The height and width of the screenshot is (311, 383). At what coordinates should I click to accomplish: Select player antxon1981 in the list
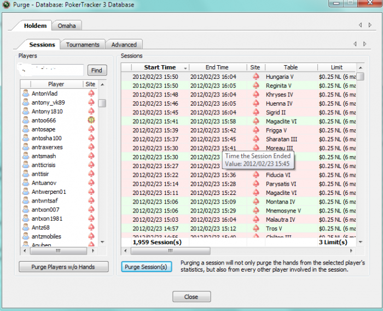(x=59, y=218)
